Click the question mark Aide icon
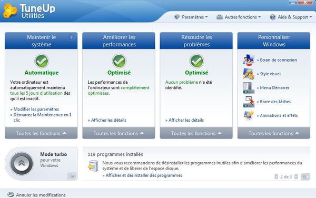Viewport: 316px width, 198px height. [x=272, y=17]
